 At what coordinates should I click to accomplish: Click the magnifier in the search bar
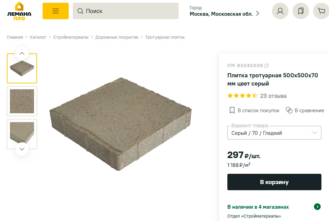coord(80,11)
